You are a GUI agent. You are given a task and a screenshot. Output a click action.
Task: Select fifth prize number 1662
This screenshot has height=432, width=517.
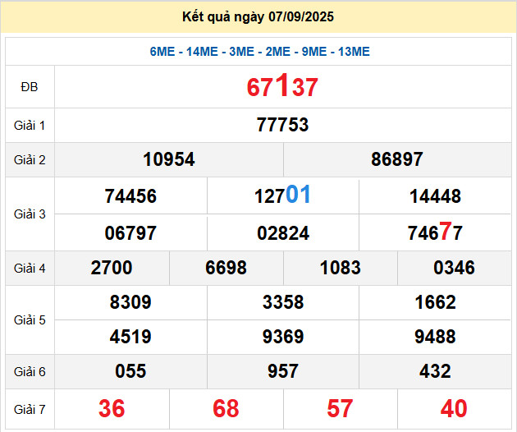coord(435,302)
